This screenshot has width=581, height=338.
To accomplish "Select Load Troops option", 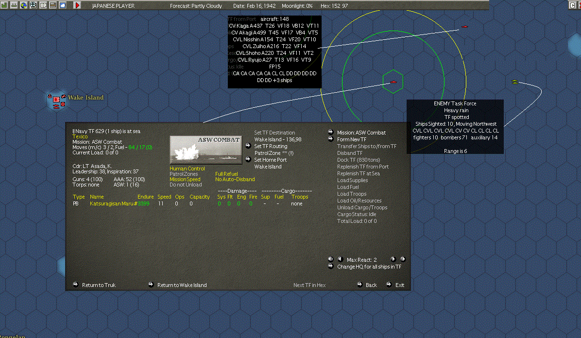I will (352, 194).
